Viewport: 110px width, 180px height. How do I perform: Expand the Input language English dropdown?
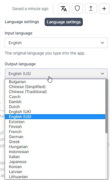click(x=56, y=43)
